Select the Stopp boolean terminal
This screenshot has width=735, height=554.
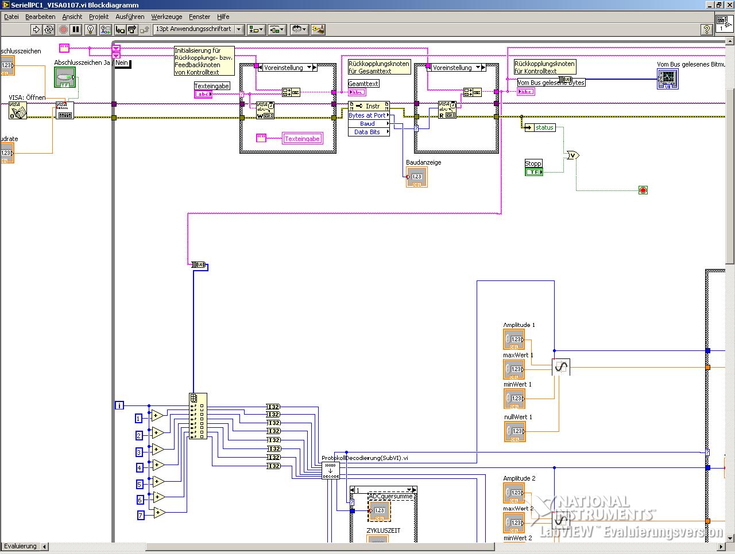[533, 171]
